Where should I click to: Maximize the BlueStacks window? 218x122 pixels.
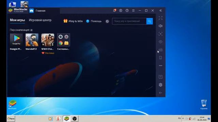click(x=146, y=11)
